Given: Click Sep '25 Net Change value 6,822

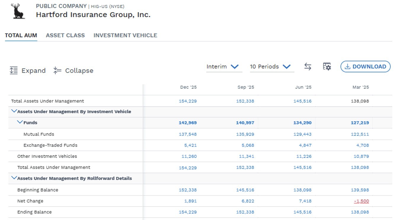Looking at the screenshot, I should pyautogui.click(x=248, y=201).
